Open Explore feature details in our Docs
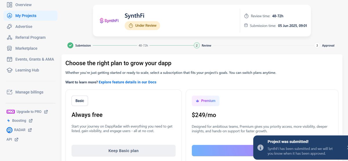The width and height of the screenshot is (348, 161). [x=128, y=82]
